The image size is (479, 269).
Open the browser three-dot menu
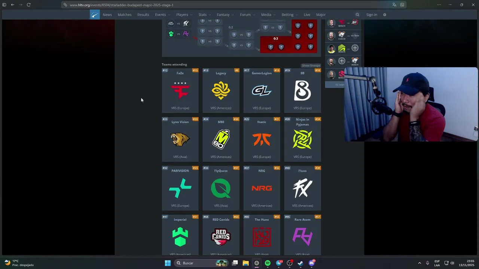click(x=439, y=5)
